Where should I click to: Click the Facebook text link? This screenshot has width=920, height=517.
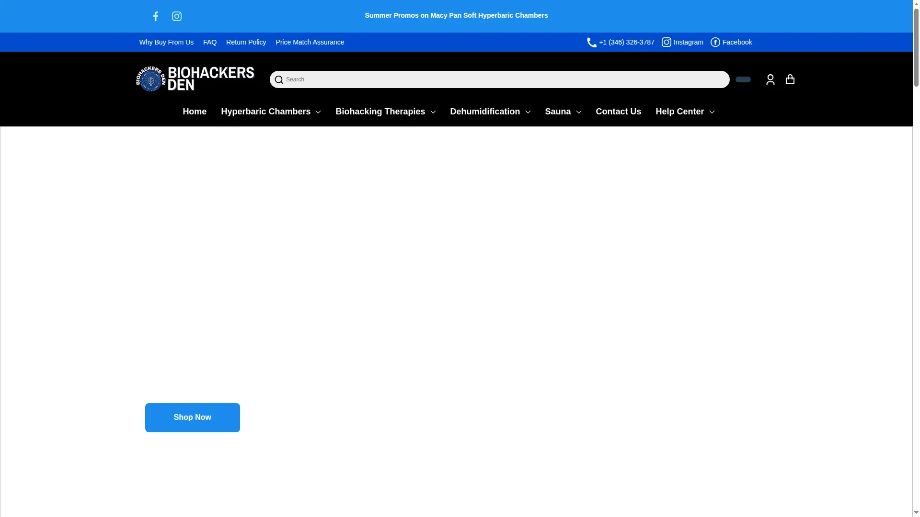737,42
